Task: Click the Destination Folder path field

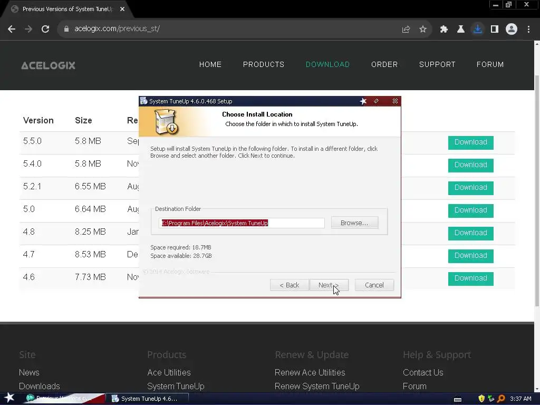Action: pos(242,223)
